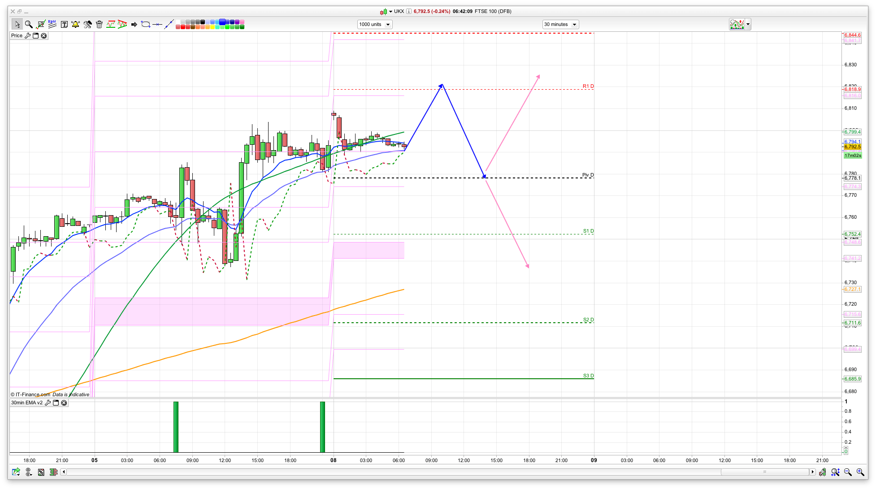Zoom in with the plus magnifier

click(x=860, y=472)
